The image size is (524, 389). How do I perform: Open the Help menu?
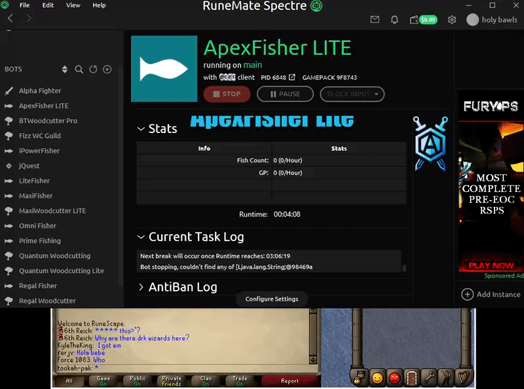pyautogui.click(x=99, y=5)
